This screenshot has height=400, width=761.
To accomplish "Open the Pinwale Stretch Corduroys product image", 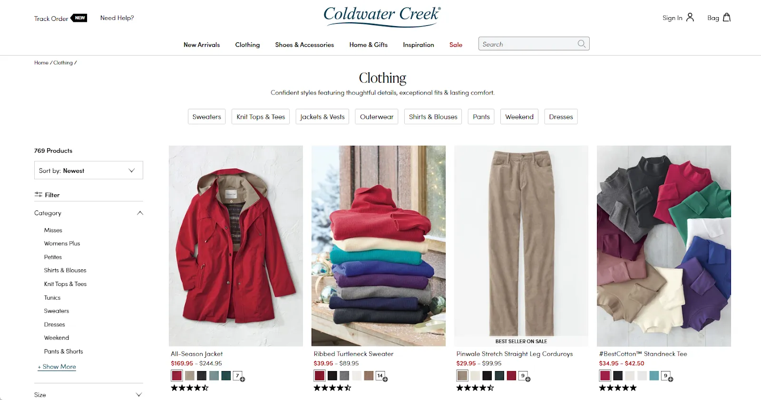I will (x=521, y=246).
